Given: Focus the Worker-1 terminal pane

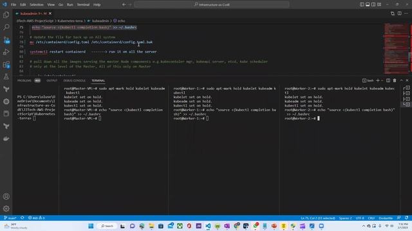Looking at the screenshot, I should click(x=224, y=150).
